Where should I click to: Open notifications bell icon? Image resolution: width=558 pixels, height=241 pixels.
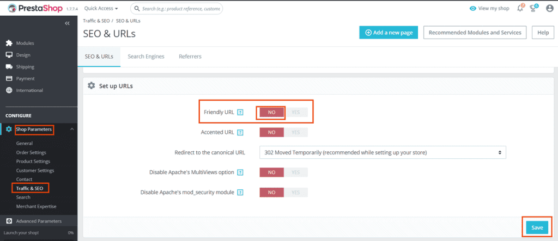tap(520, 8)
